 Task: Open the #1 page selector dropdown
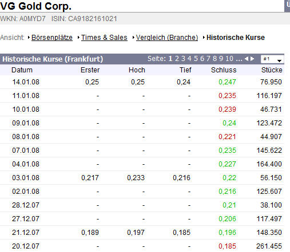coord(272,59)
